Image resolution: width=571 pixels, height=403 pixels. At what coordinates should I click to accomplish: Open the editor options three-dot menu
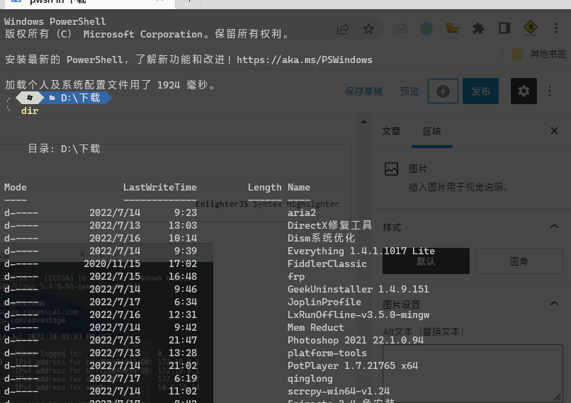coord(550,91)
